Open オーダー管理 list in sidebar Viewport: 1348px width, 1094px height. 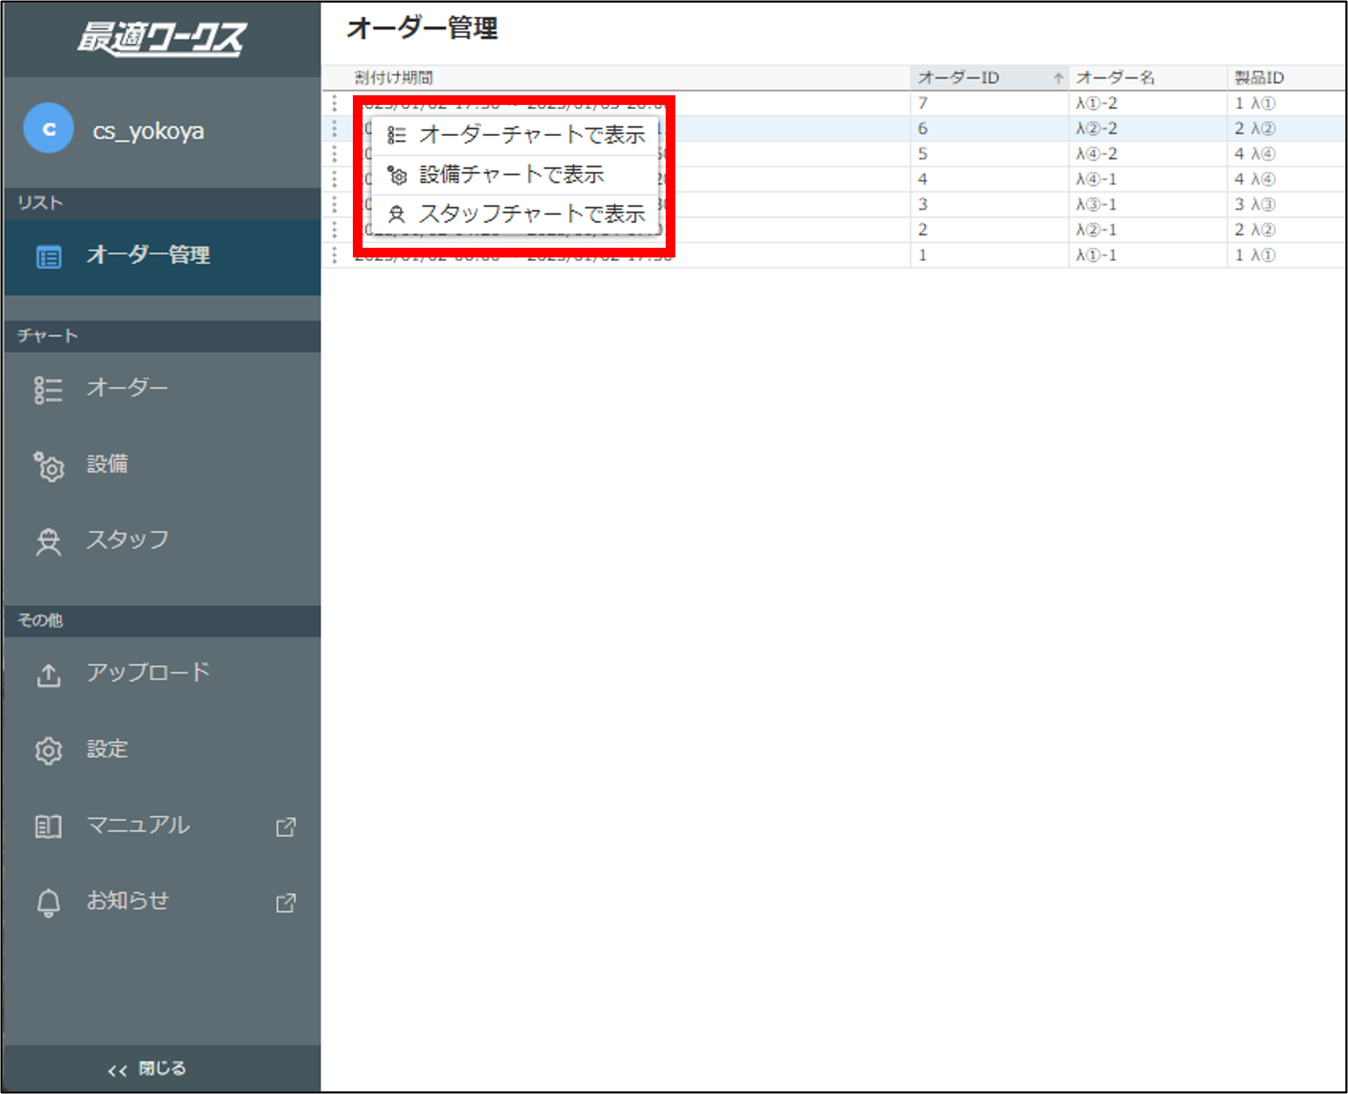click(162, 257)
